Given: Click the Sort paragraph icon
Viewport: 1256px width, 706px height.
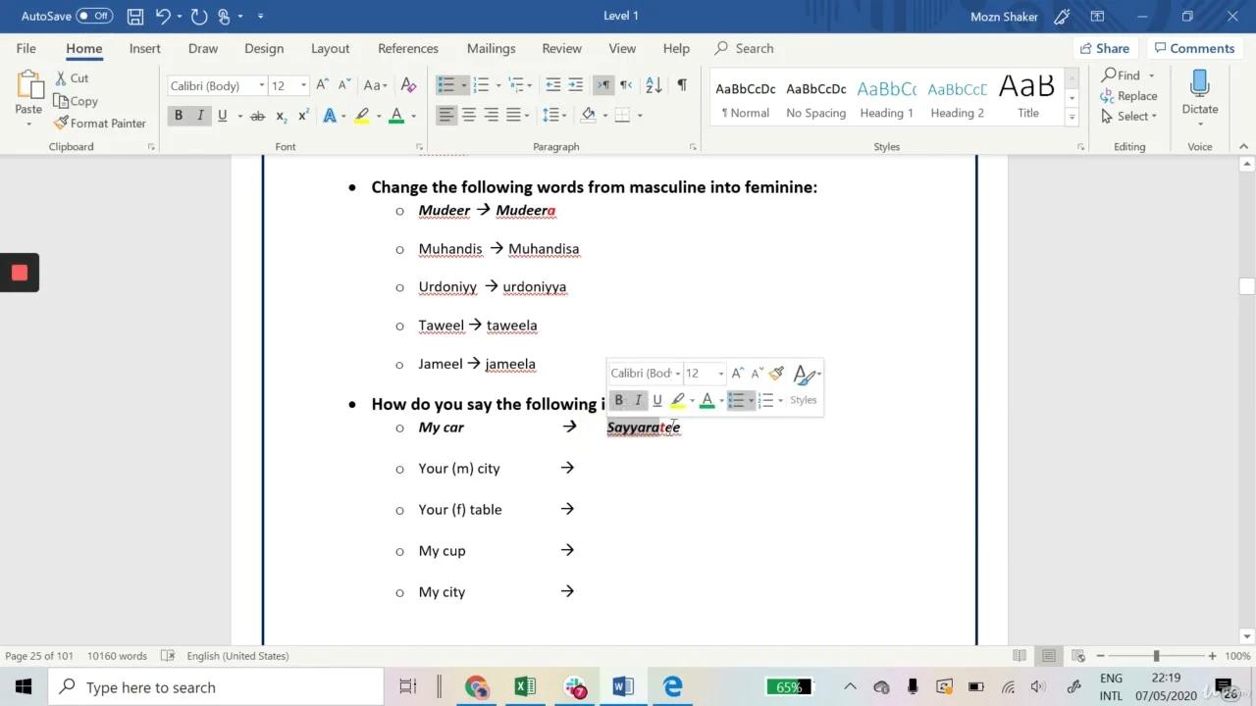Looking at the screenshot, I should coord(654,85).
